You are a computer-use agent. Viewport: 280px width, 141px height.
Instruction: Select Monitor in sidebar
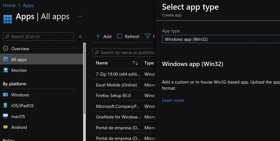coord(42,70)
